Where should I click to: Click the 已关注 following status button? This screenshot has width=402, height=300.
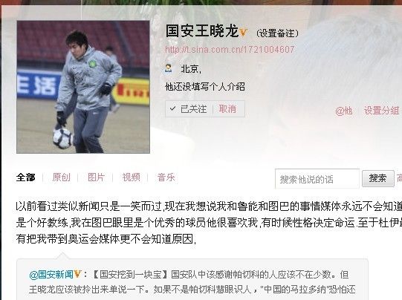pyautogui.click(x=189, y=109)
